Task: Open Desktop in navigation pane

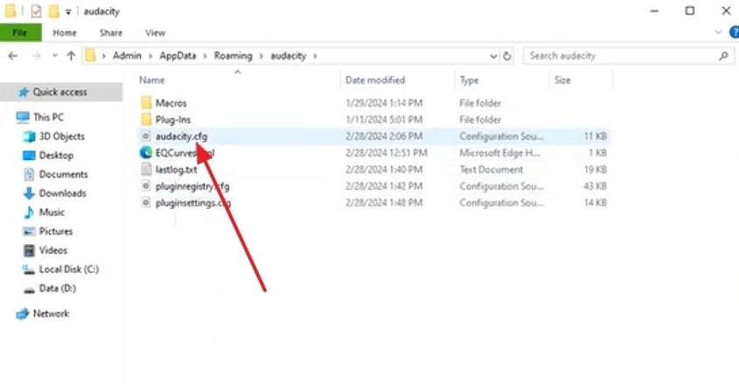Action: (56, 155)
